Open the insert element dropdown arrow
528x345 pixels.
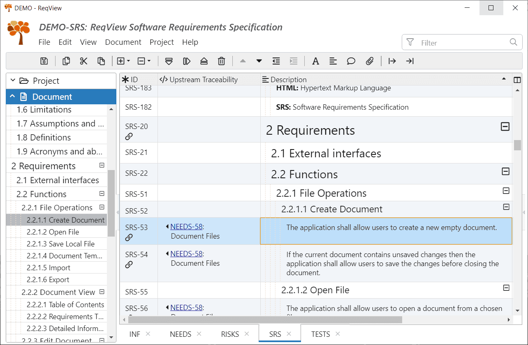pos(128,61)
